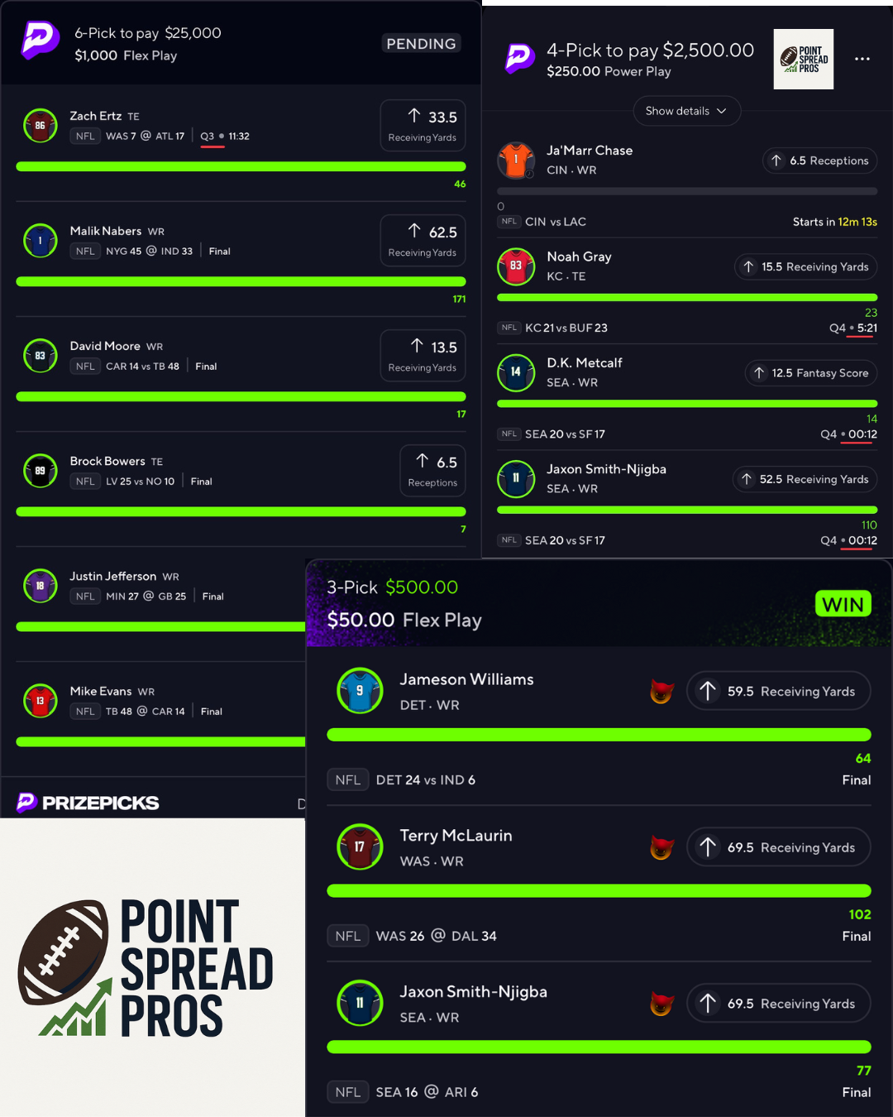Click Ja'Marr Chase 6.5 Receptions pill

[x=819, y=161]
